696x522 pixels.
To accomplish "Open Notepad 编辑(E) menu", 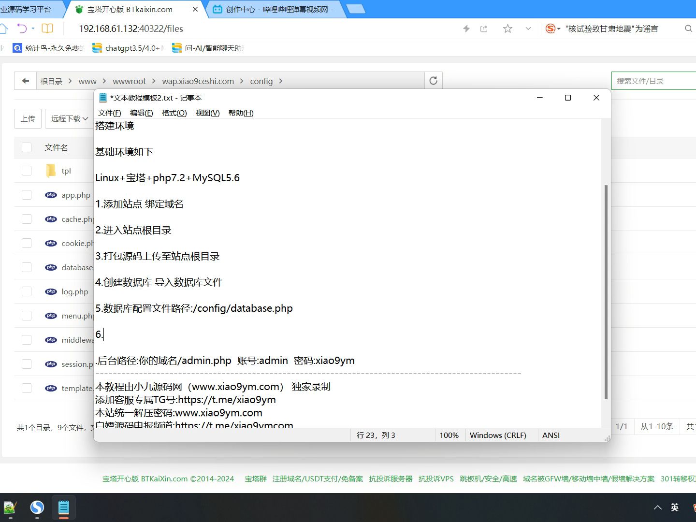I will point(142,113).
